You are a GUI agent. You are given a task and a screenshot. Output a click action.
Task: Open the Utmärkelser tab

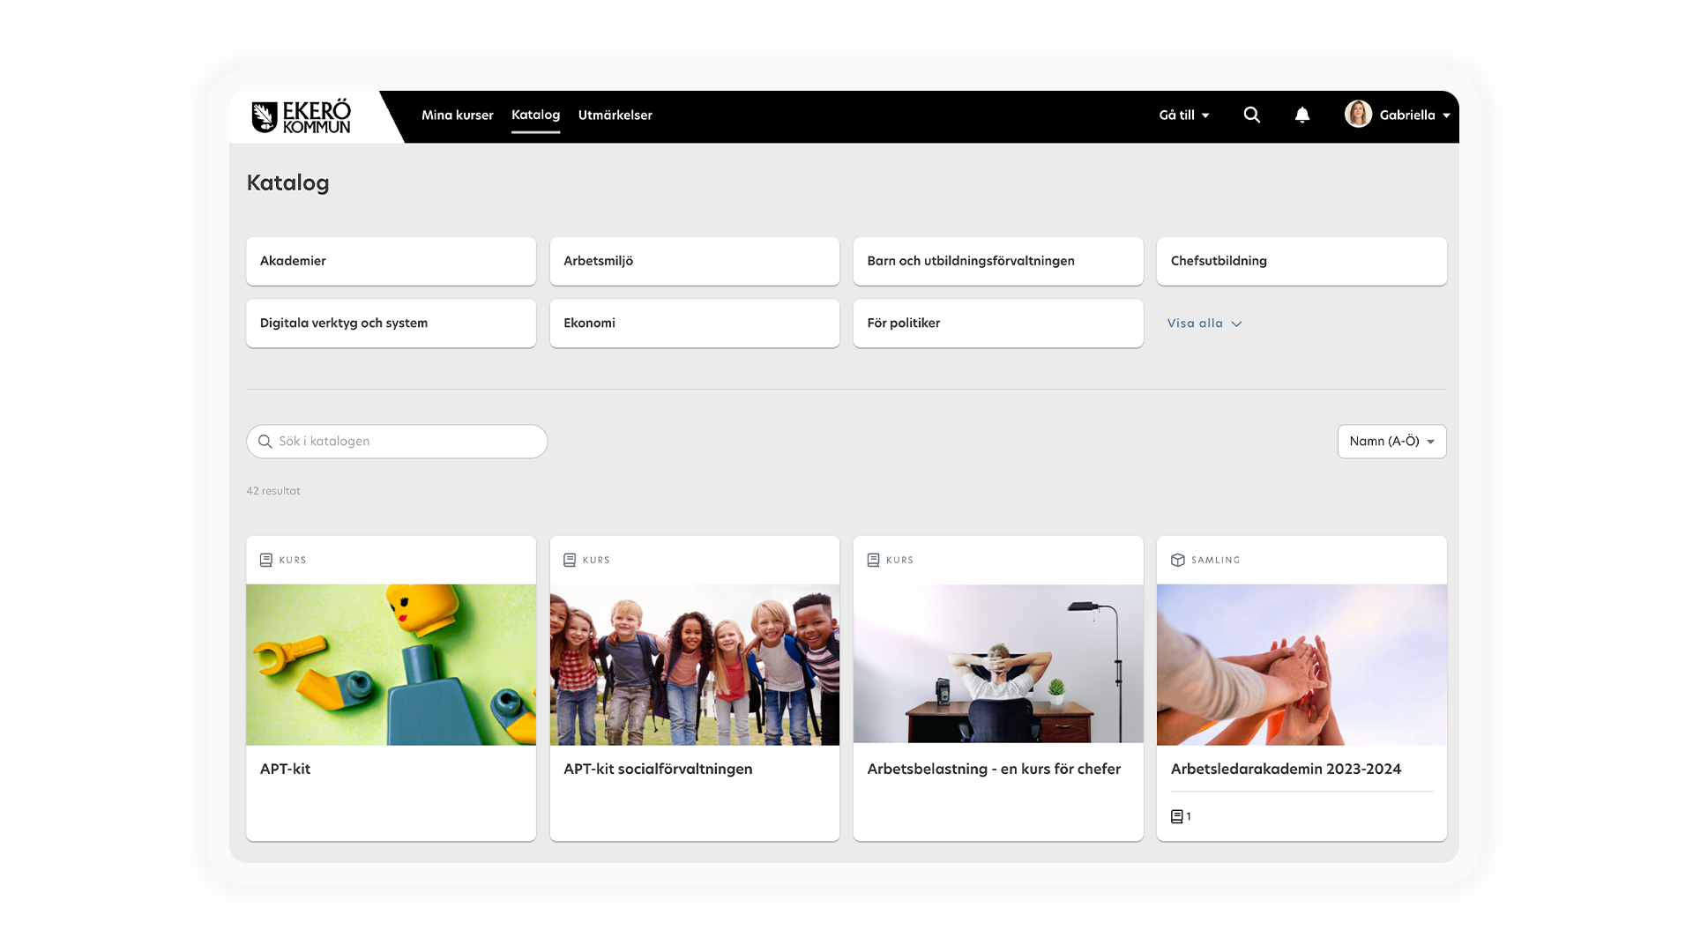click(615, 115)
